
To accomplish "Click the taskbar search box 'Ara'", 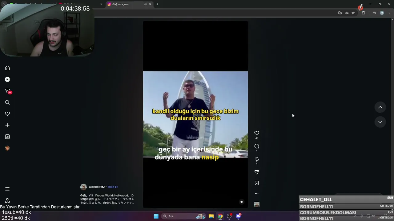I will tap(184, 216).
